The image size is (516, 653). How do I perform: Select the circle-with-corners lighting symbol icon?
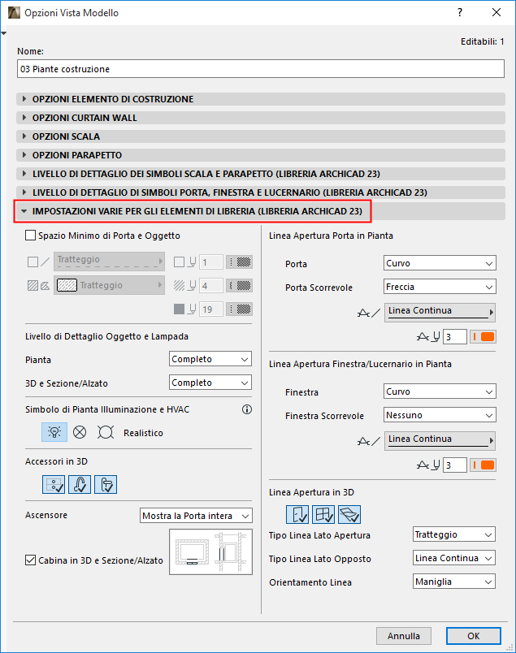pos(106,432)
